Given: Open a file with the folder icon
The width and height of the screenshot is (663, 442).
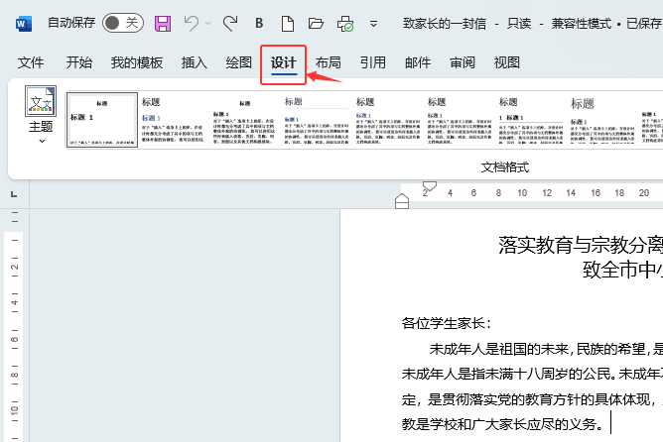Looking at the screenshot, I should [x=316, y=23].
